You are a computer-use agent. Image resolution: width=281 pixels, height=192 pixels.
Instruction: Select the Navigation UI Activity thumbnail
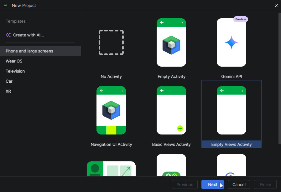coord(111,110)
